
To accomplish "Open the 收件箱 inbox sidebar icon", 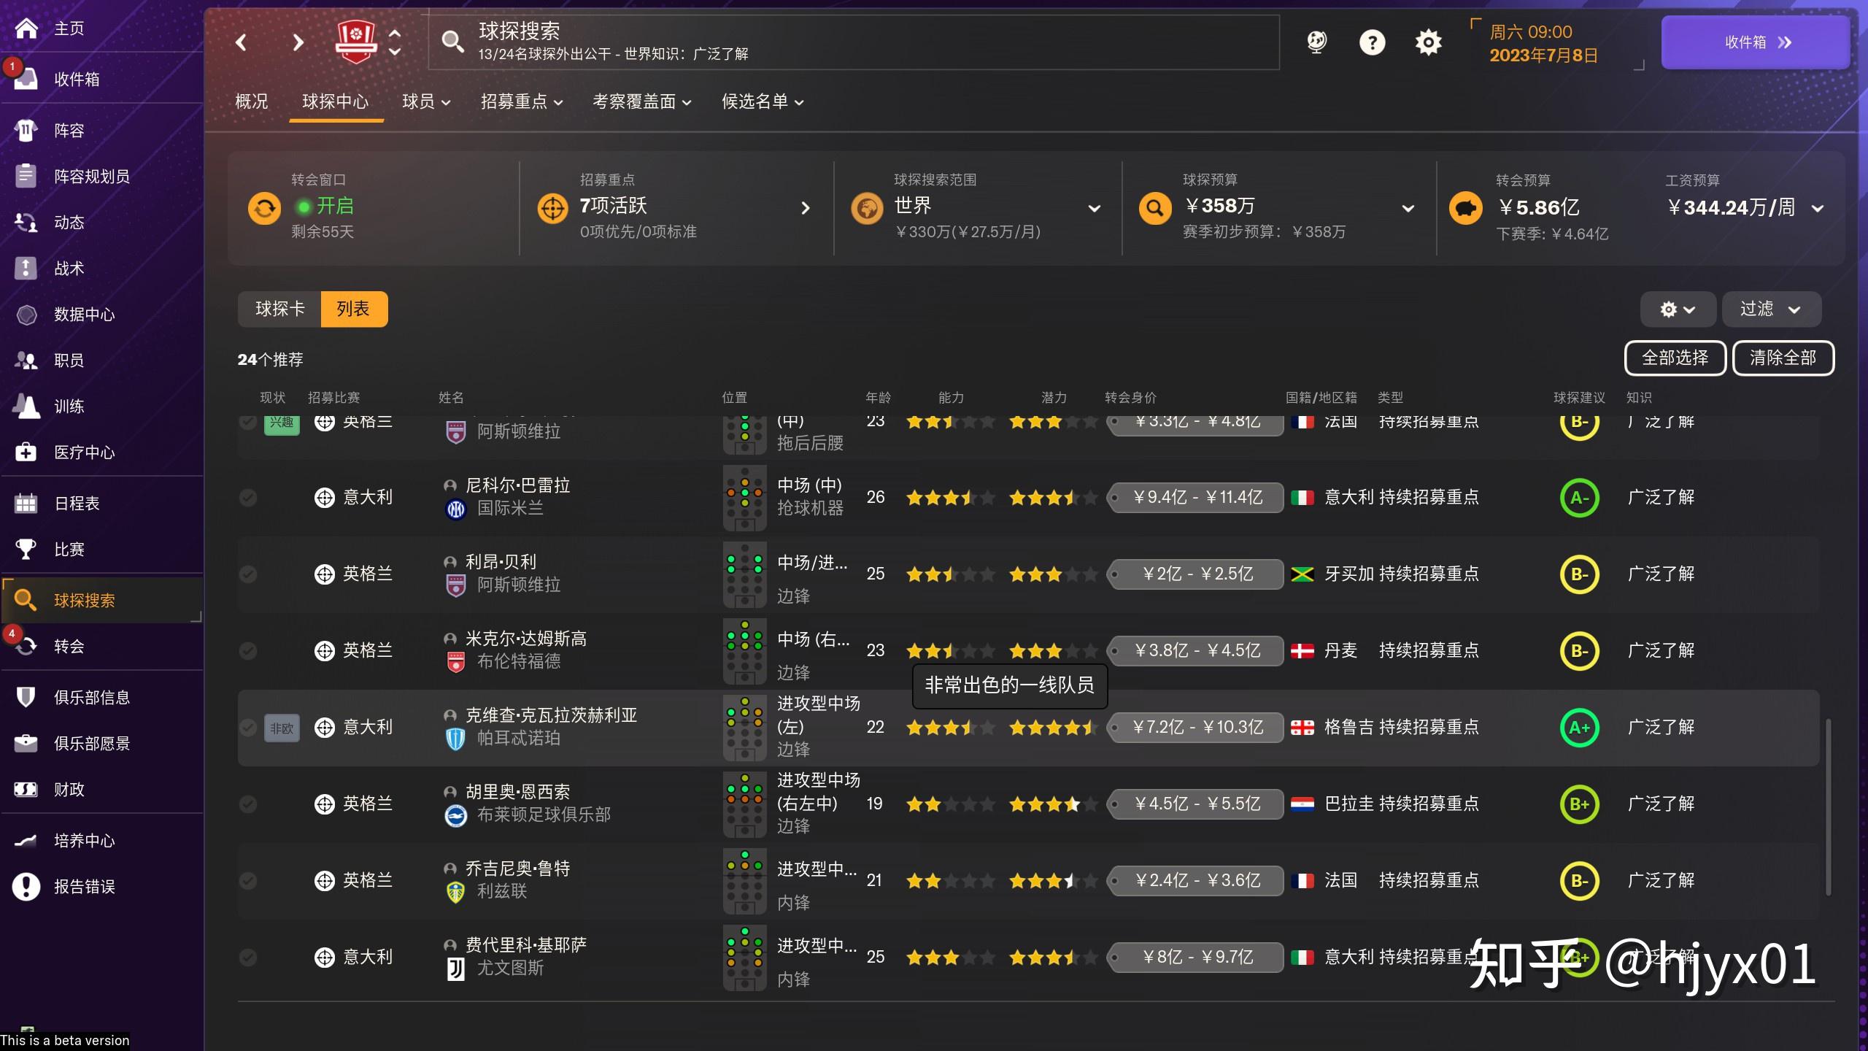I will [26, 79].
